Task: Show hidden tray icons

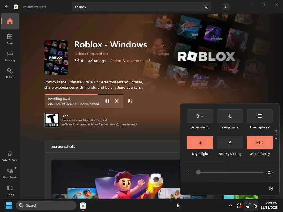Action: point(230,205)
